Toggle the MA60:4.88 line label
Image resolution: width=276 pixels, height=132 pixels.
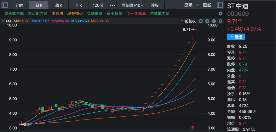(x=100, y=21)
